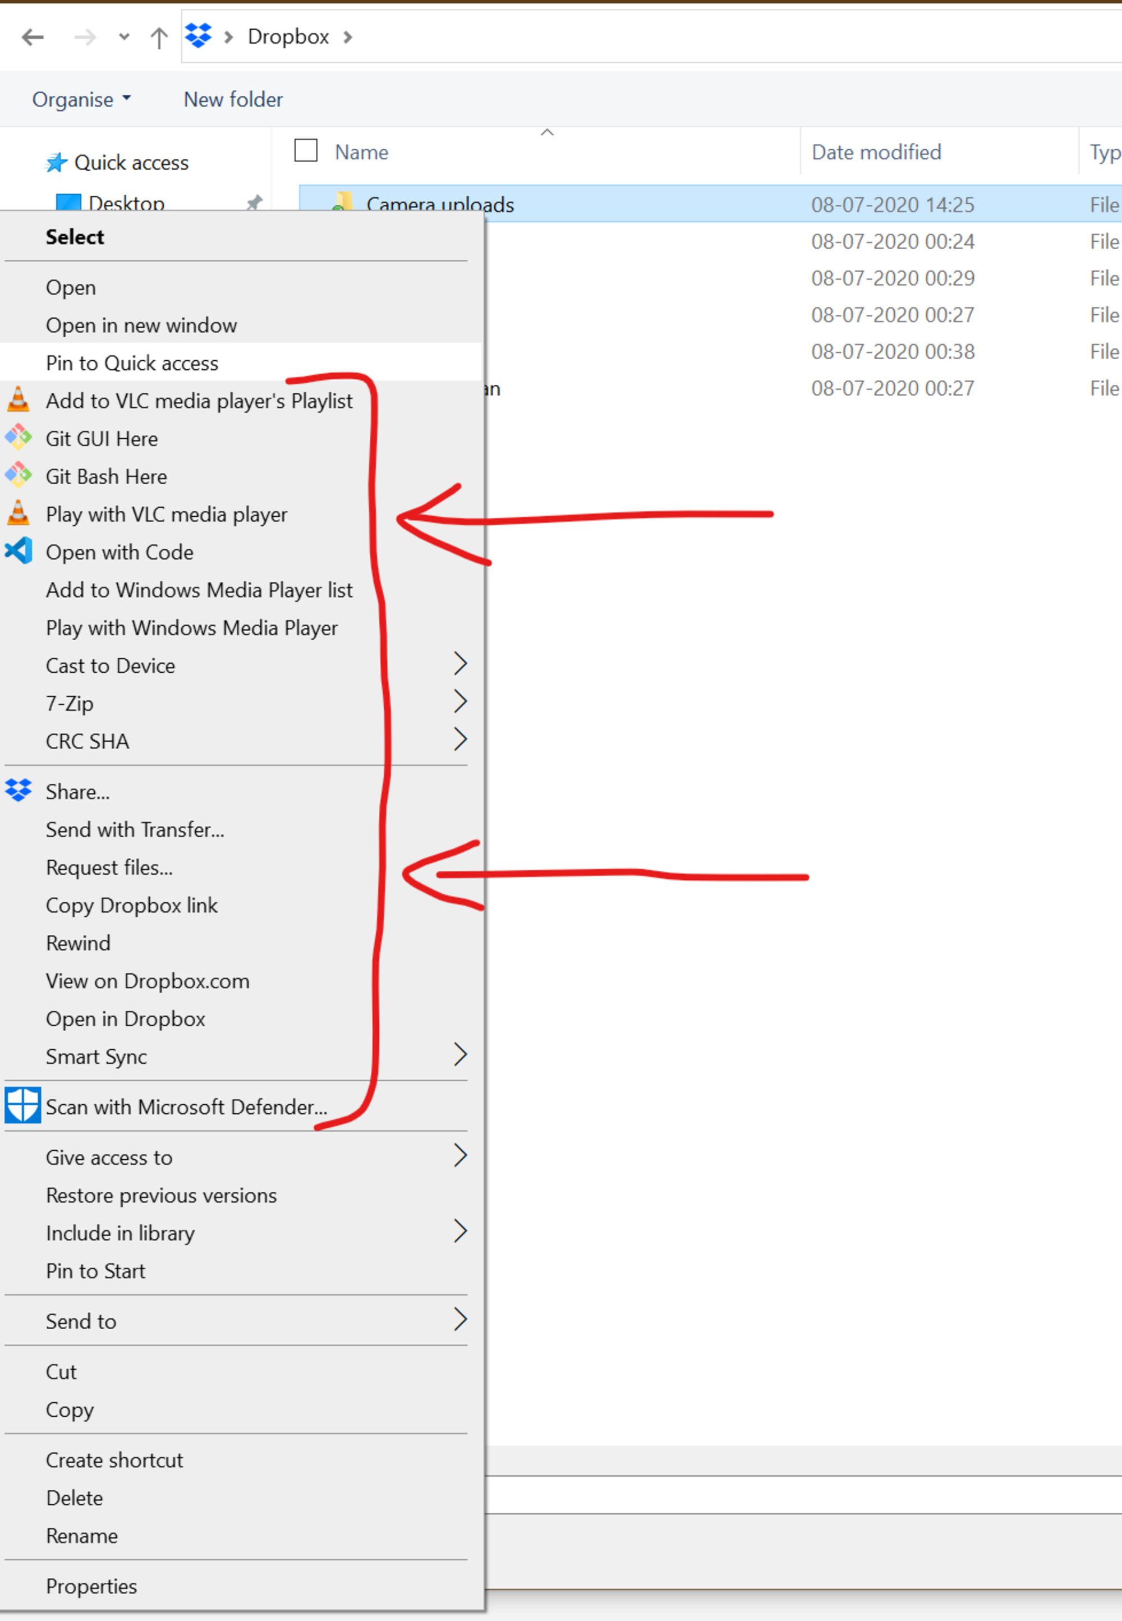Select Dropbox breadcrumb in address bar

(x=288, y=36)
